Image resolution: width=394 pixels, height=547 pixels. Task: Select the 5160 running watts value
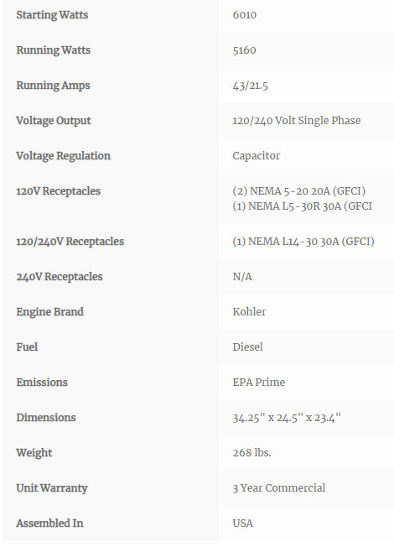point(244,50)
